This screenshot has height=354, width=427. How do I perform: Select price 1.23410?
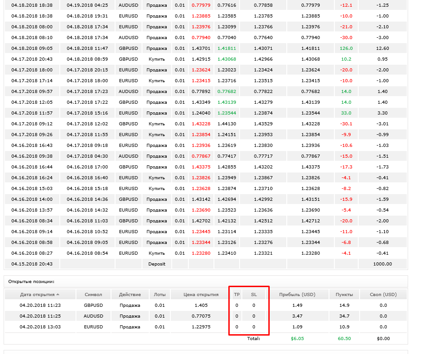(227, 253)
